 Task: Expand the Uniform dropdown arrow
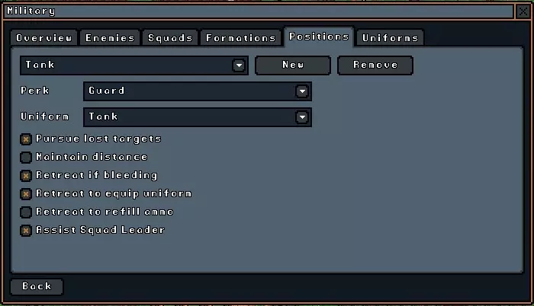coord(302,117)
